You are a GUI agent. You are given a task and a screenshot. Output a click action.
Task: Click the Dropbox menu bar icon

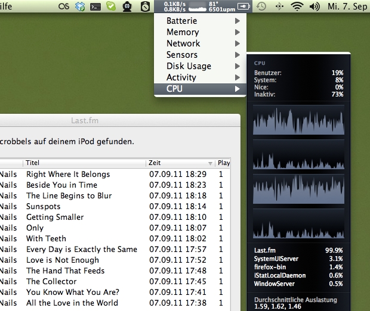(x=80, y=7)
